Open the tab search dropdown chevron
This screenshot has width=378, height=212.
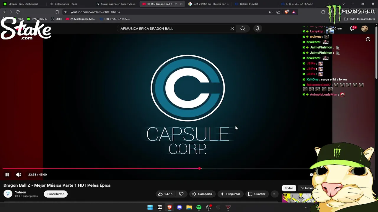click(343, 4)
